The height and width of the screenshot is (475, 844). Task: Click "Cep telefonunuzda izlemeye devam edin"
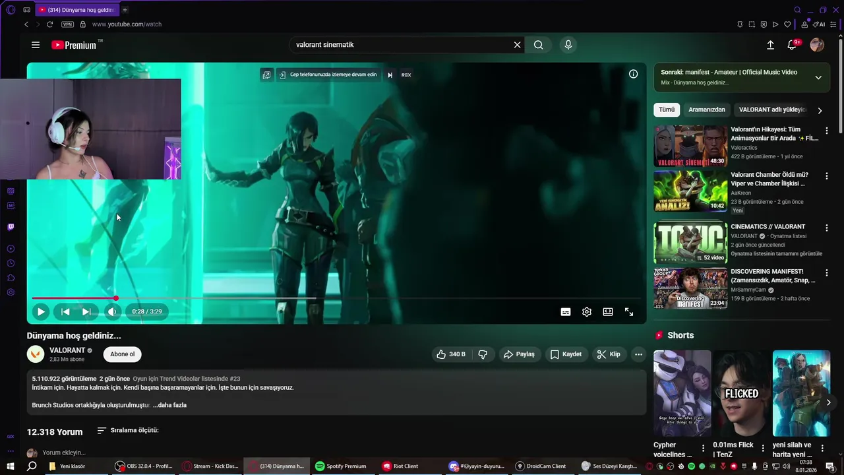[328, 75]
